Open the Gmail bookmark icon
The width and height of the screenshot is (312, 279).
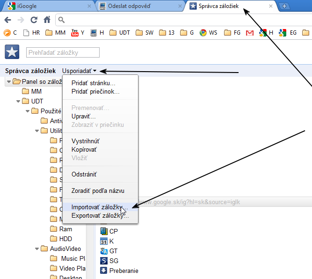(250, 33)
